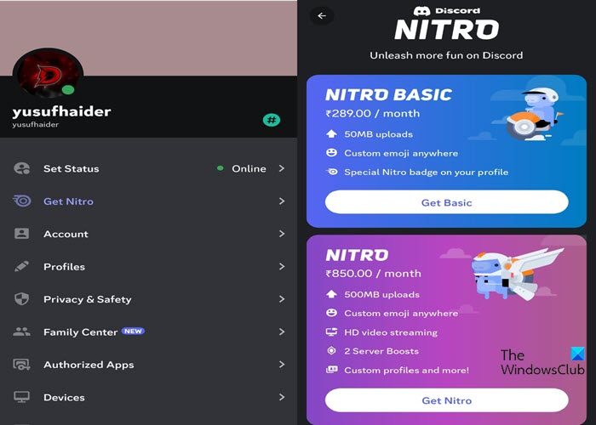Viewport: 596px width, 425px height.
Task: Click the Devices monitor icon
Action: click(21, 397)
